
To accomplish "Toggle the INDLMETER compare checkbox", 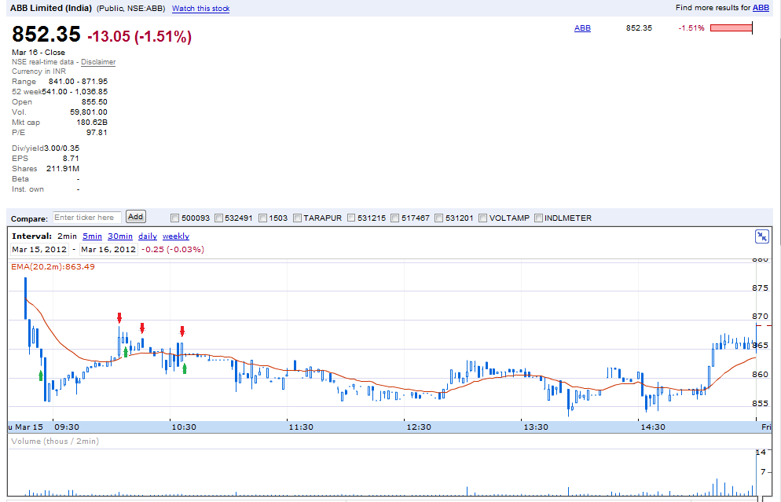I will click(x=538, y=218).
